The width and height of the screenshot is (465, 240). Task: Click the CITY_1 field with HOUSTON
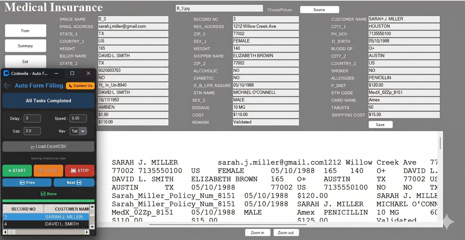pyautogui.click(x=404, y=26)
